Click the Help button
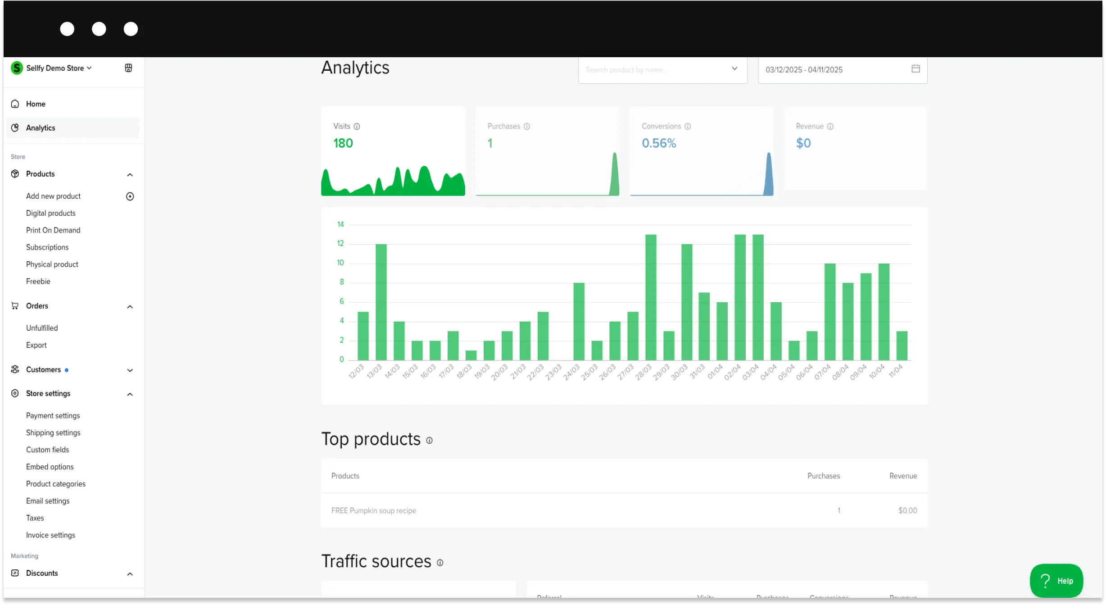This screenshot has width=1106, height=605. (1056, 581)
